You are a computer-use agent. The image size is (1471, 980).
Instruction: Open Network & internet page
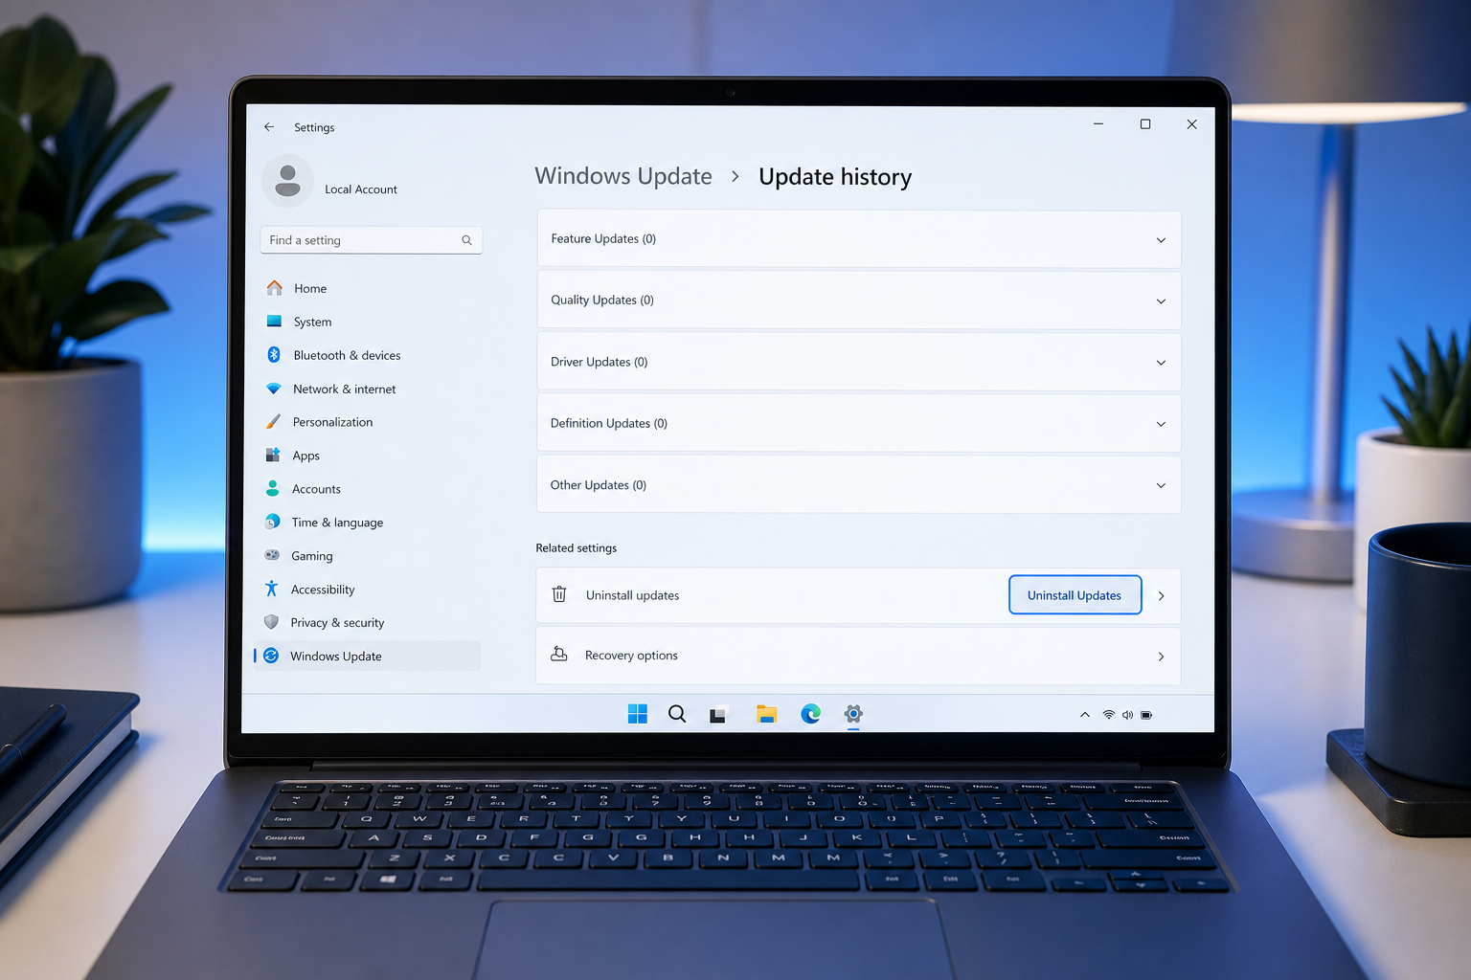tap(344, 389)
